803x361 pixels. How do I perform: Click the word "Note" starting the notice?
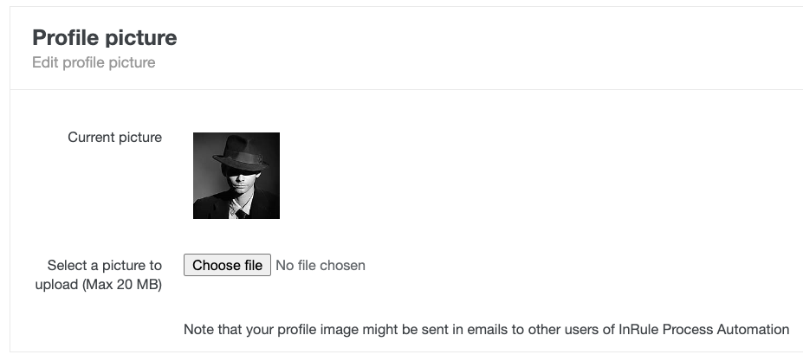[198, 329]
